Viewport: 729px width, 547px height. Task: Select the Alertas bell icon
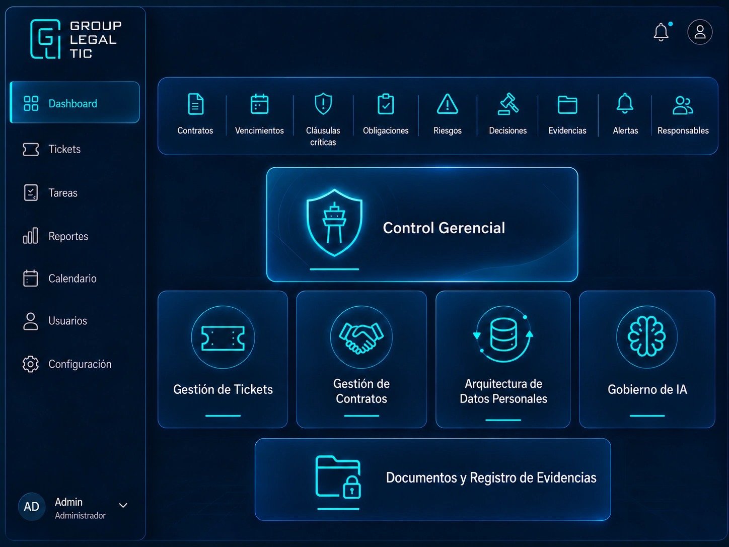(625, 104)
